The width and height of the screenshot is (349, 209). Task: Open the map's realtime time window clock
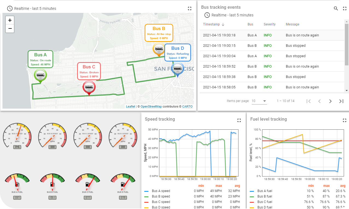click(10, 8)
